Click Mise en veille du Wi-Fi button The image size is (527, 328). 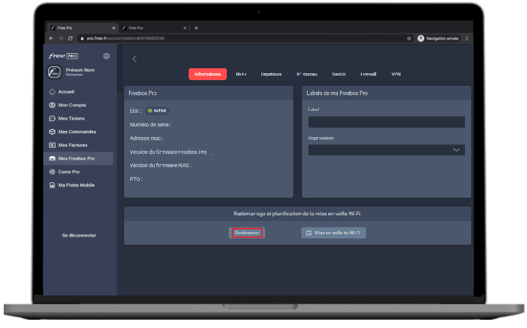(333, 233)
